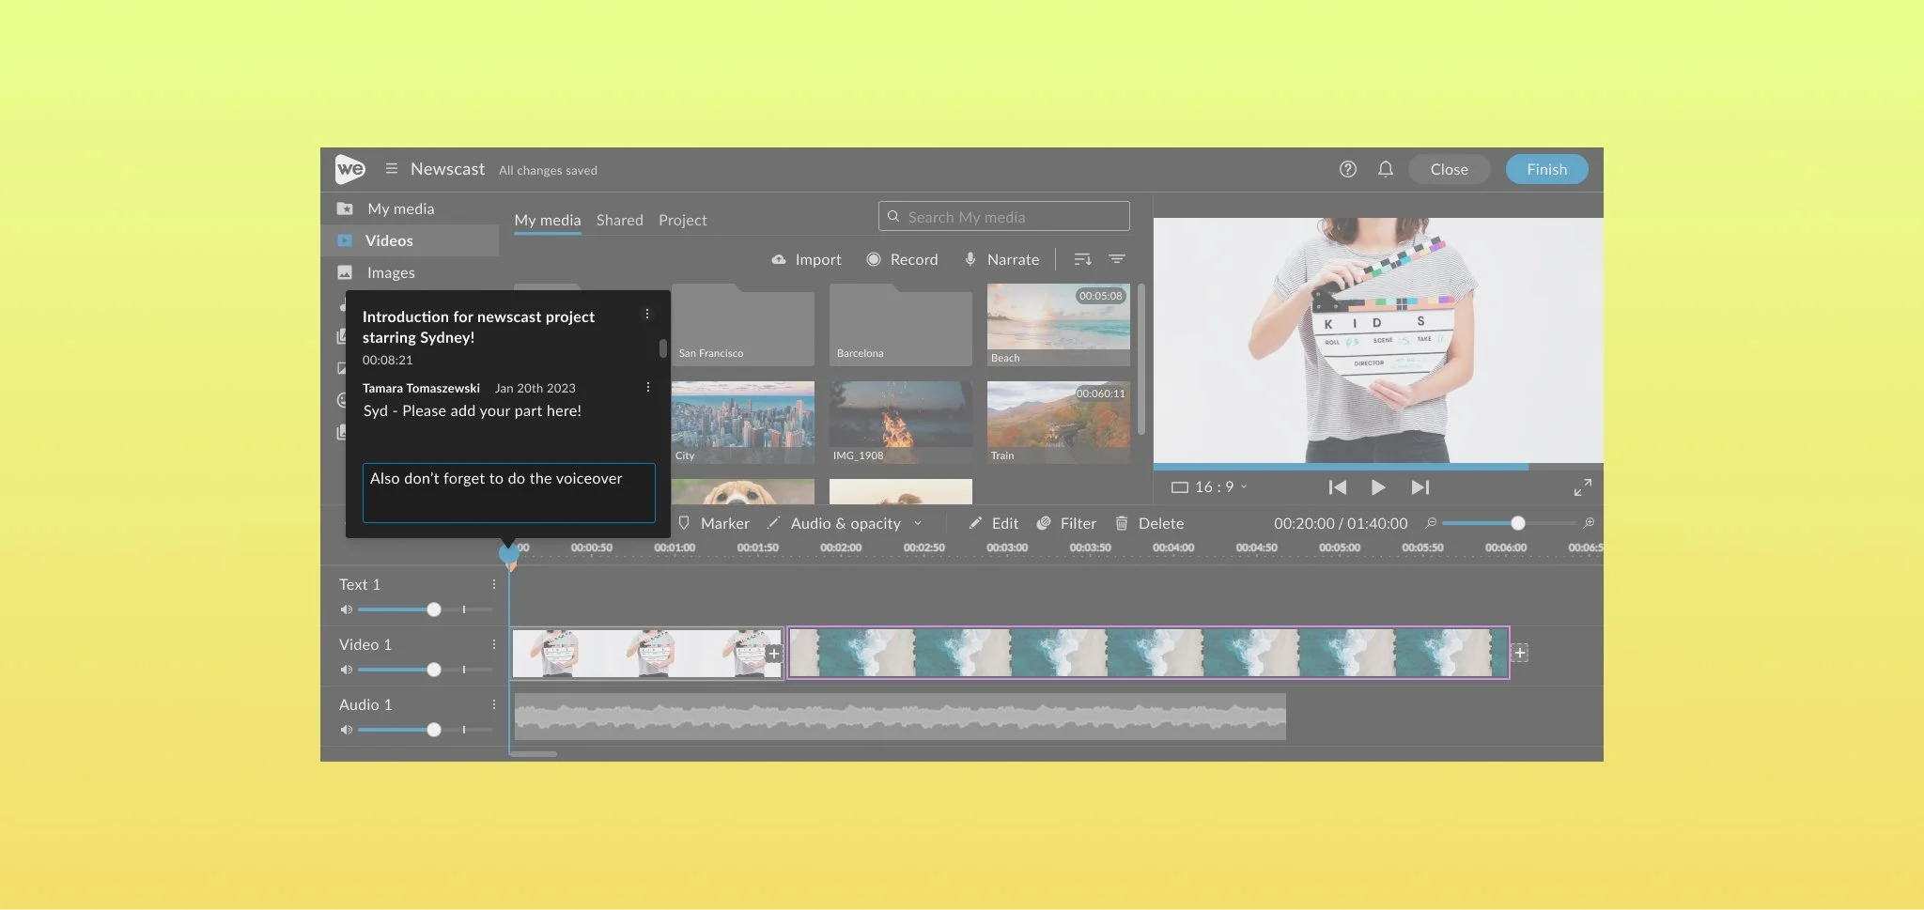Mute the Audio 1 track speaker
Viewport: 1924px width, 910px height.
(x=346, y=730)
